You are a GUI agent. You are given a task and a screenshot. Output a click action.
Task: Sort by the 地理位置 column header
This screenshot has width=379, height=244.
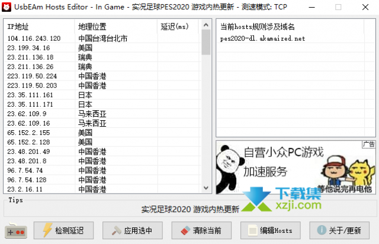click(116, 27)
